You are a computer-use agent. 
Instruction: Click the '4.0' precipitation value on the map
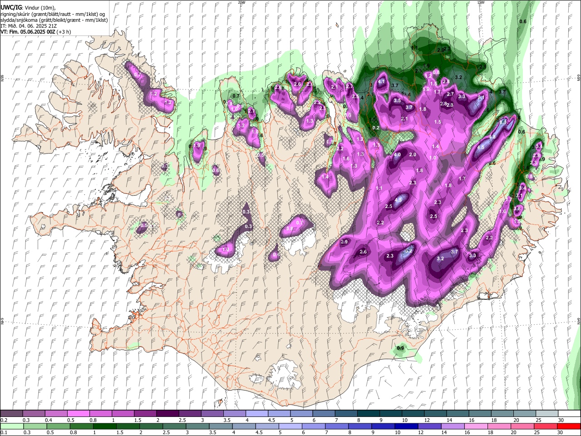coord(397,155)
